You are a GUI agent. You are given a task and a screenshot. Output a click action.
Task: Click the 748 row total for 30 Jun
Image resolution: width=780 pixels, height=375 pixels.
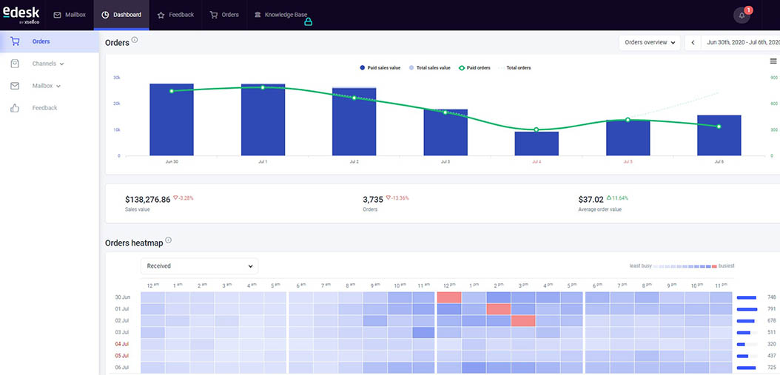[x=772, y=297]
